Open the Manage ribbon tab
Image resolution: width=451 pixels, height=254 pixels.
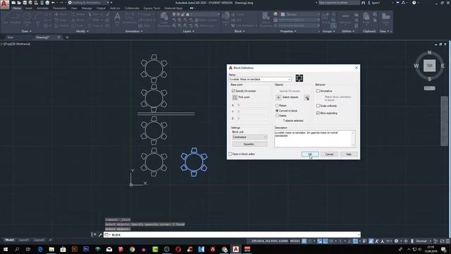(87, 8)
